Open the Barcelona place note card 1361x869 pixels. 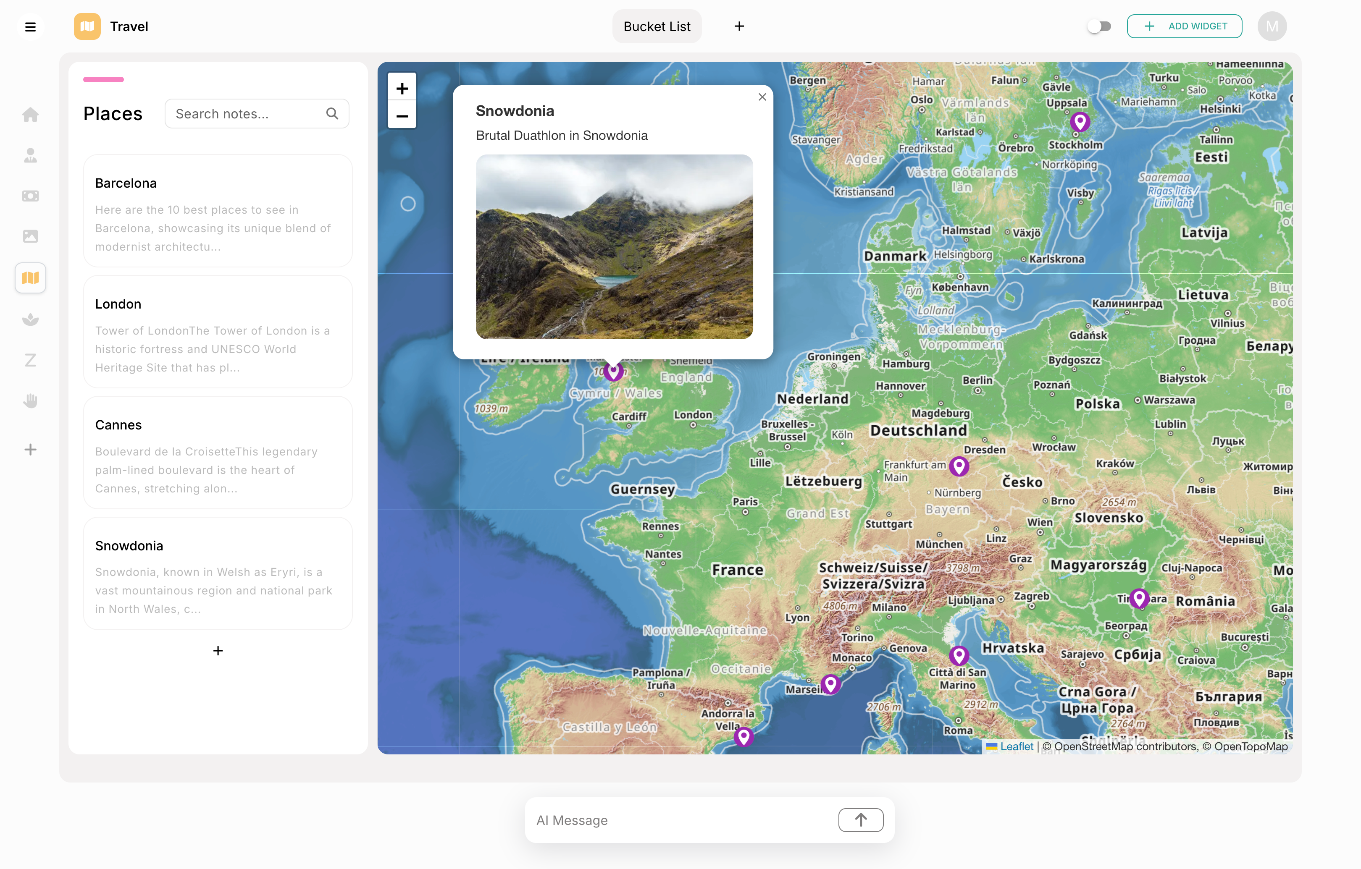(218, 211)
